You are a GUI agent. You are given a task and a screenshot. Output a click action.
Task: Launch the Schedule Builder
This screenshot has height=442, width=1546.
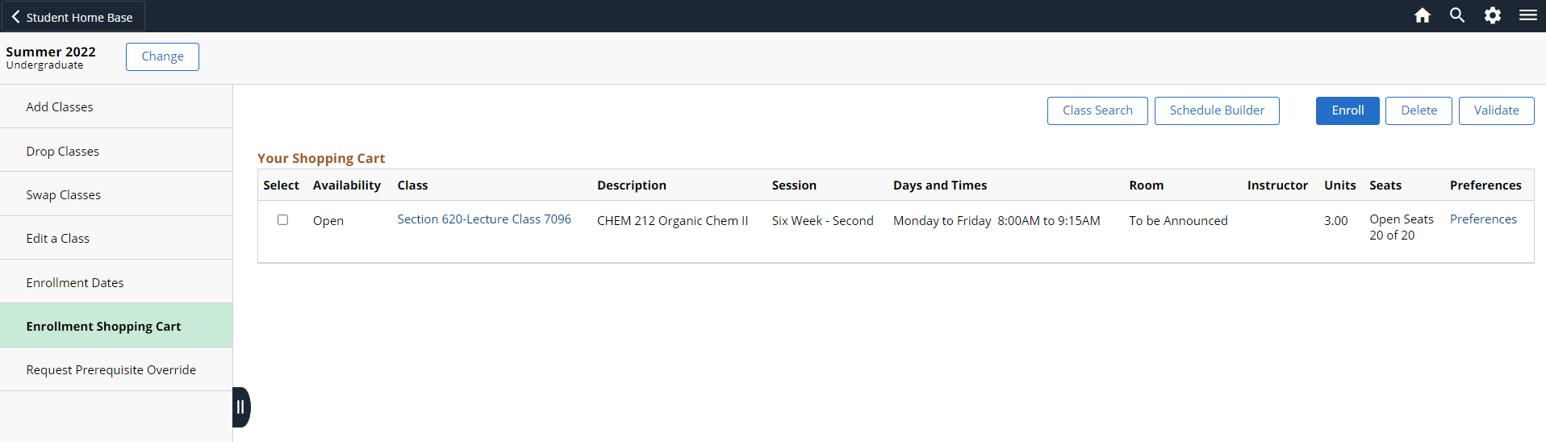tap(1217, 110)
